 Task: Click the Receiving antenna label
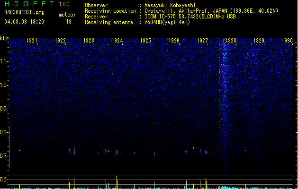109,22
